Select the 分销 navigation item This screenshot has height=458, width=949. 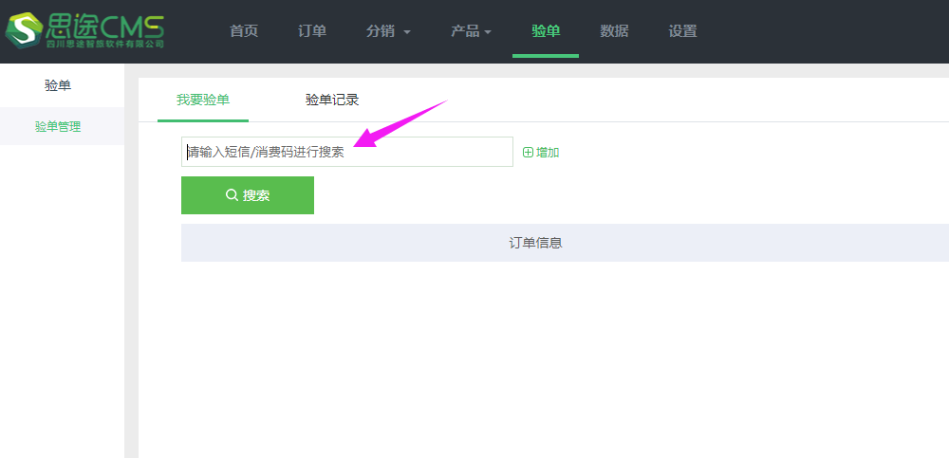(380, 31)
